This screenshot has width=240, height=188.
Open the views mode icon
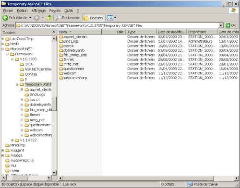tap(110, 18)
